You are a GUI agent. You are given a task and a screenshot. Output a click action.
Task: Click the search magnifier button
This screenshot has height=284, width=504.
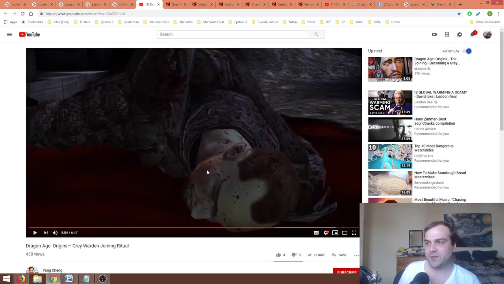click(x=316, y=34)
